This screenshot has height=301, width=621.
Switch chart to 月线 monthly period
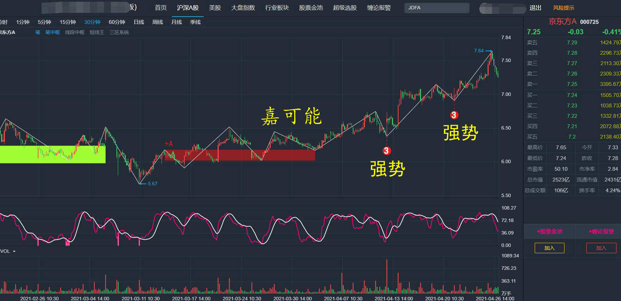[x=176, y=22]
